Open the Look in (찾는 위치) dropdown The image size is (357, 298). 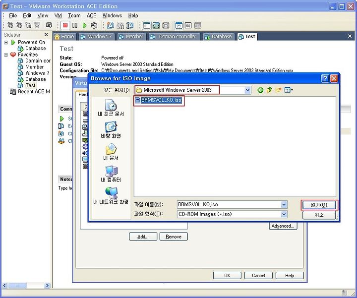pos(247,90)
